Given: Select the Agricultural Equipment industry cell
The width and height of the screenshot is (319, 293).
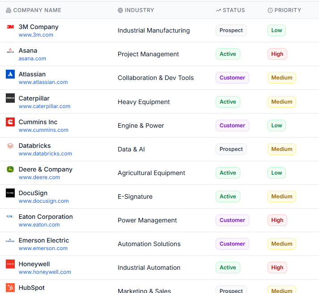Looking at the screenshot, I should (151, 173).
